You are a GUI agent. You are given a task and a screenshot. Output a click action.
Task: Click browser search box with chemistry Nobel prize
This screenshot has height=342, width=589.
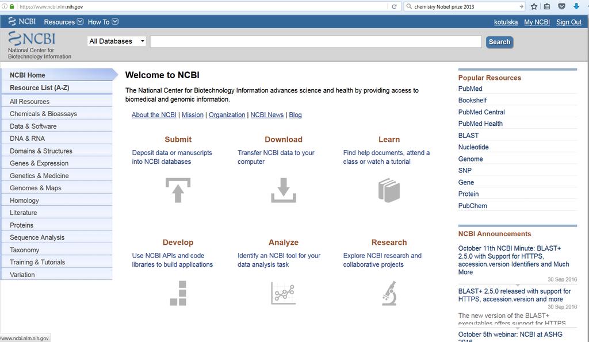[464, 6]
